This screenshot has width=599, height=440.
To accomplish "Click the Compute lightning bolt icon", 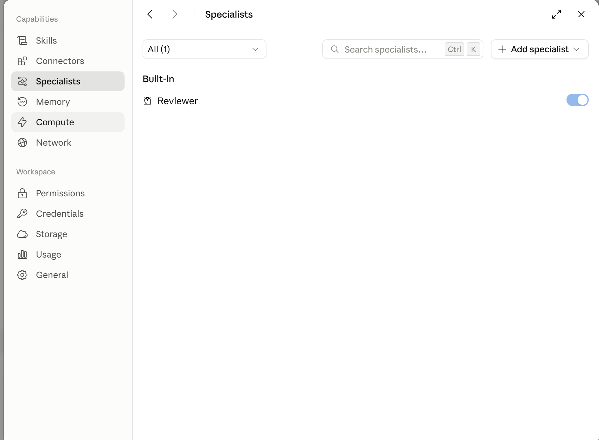I will tap(22, 122).
